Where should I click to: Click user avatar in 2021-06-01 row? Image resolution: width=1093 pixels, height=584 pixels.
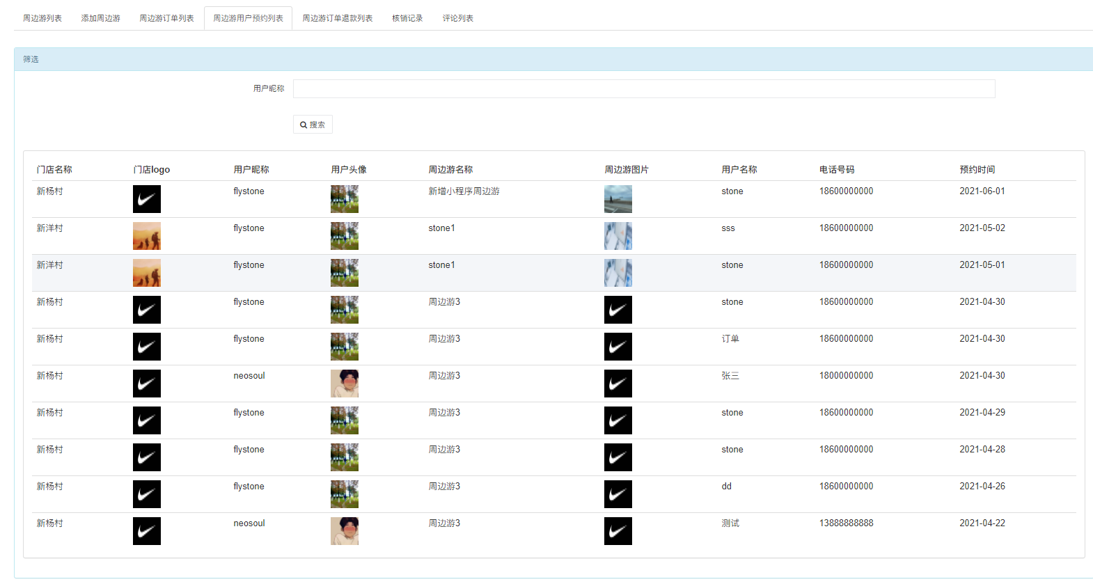pos(345,199)
